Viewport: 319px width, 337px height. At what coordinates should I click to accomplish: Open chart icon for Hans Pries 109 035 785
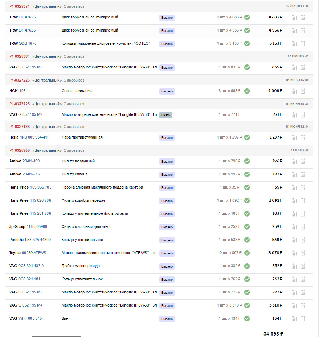point(295,187)
